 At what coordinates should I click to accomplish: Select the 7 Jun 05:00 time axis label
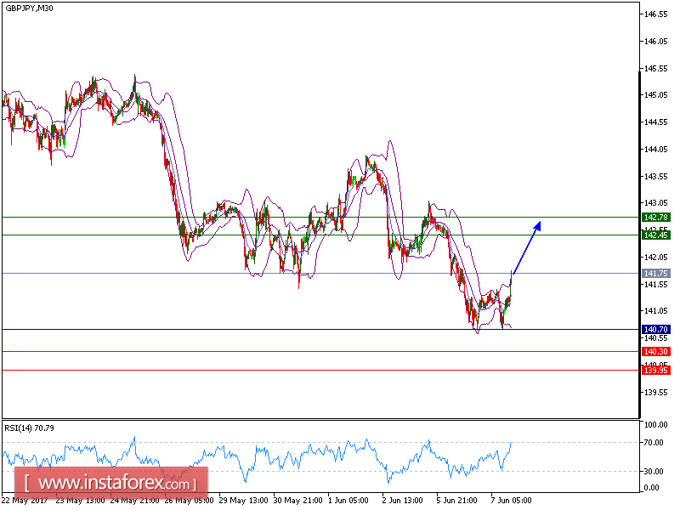(x=508, y=501)
